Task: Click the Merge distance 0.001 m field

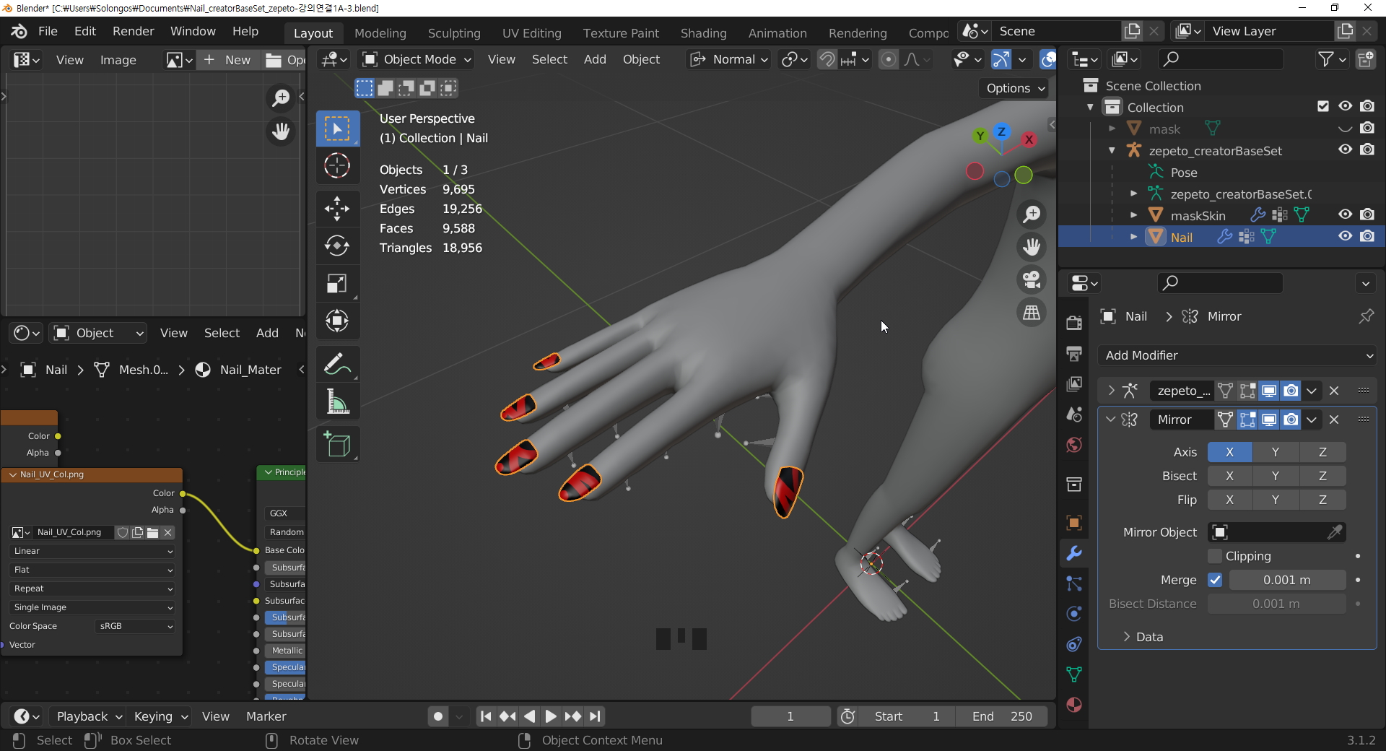Action: click(1287, 580)
